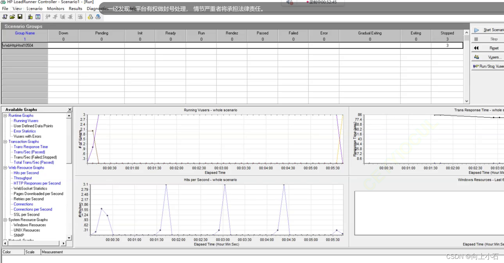Viewport: 504px width, 263px height.
Task: Select UNIX Resources tree item
Action: point(27,230)
